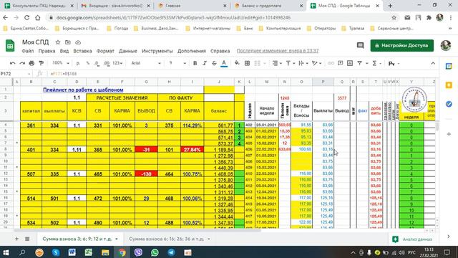This screenshot has height=258, width=458.
Task: Open the Файл menu
Action: 28,51
